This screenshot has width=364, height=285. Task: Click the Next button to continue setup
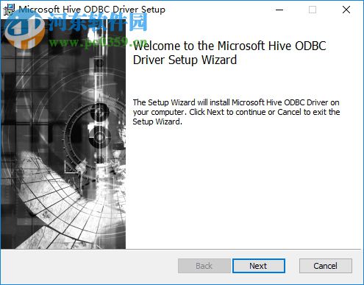coord(259,266)
